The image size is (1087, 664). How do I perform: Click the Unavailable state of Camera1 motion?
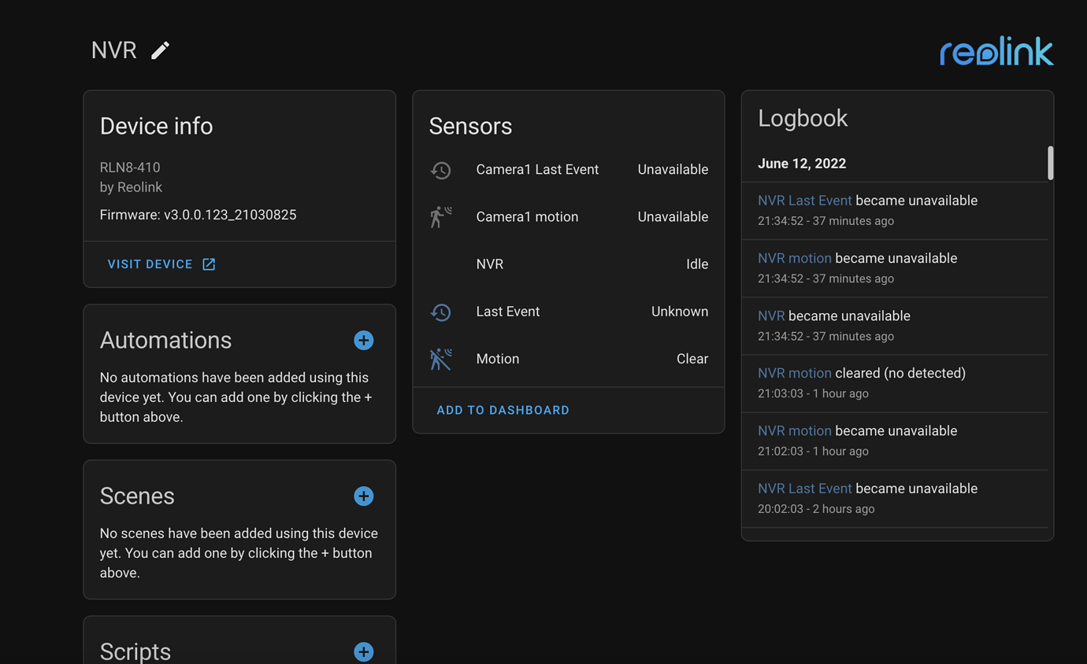(x=672, y=216)
